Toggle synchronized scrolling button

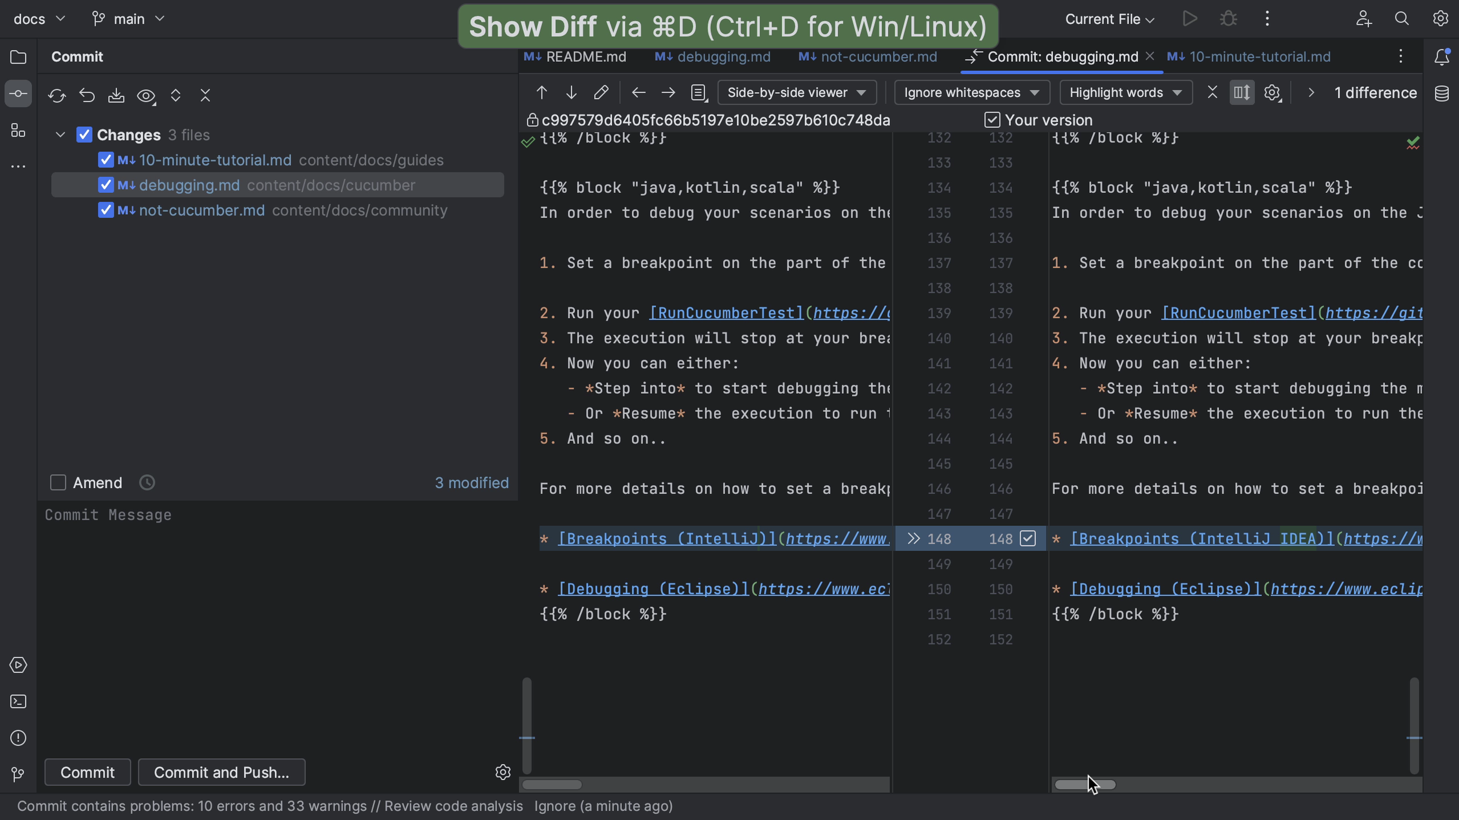1242,93
